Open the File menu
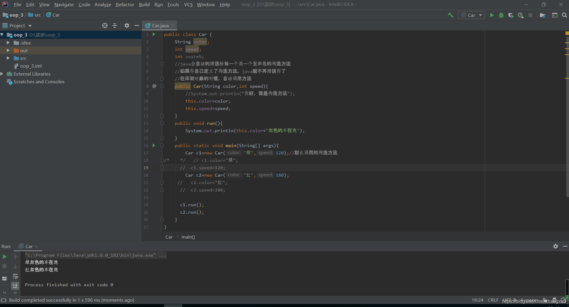Screen dimensions: 569x307 pos(18,4)
